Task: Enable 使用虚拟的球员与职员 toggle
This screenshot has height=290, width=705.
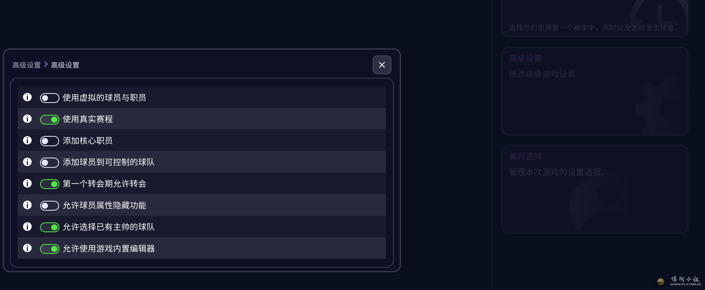Action: pos(50,98)
